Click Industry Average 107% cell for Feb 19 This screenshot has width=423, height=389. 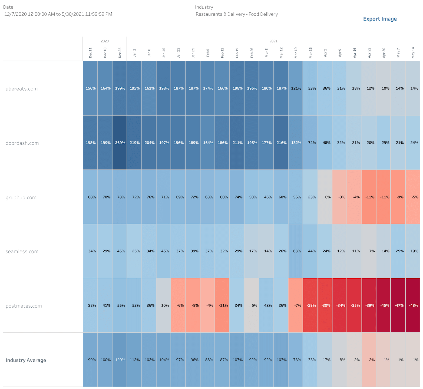tap(237, 360)
